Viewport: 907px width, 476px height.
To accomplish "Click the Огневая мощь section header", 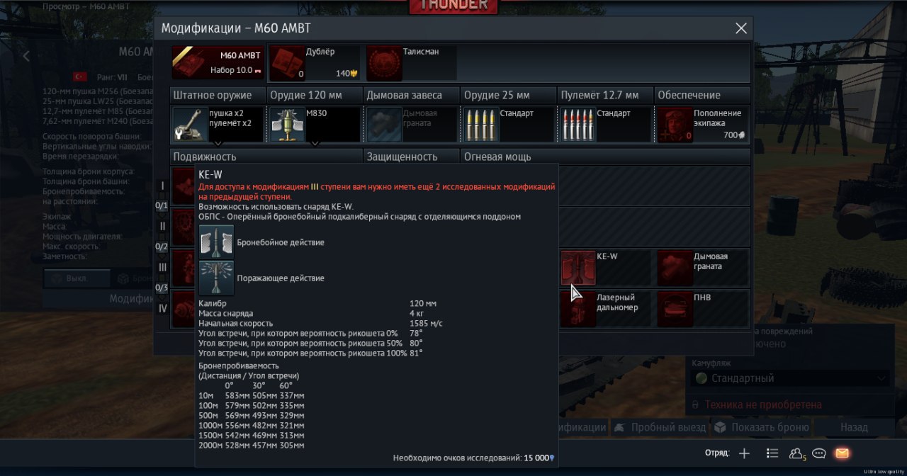I will coord(606,157).
